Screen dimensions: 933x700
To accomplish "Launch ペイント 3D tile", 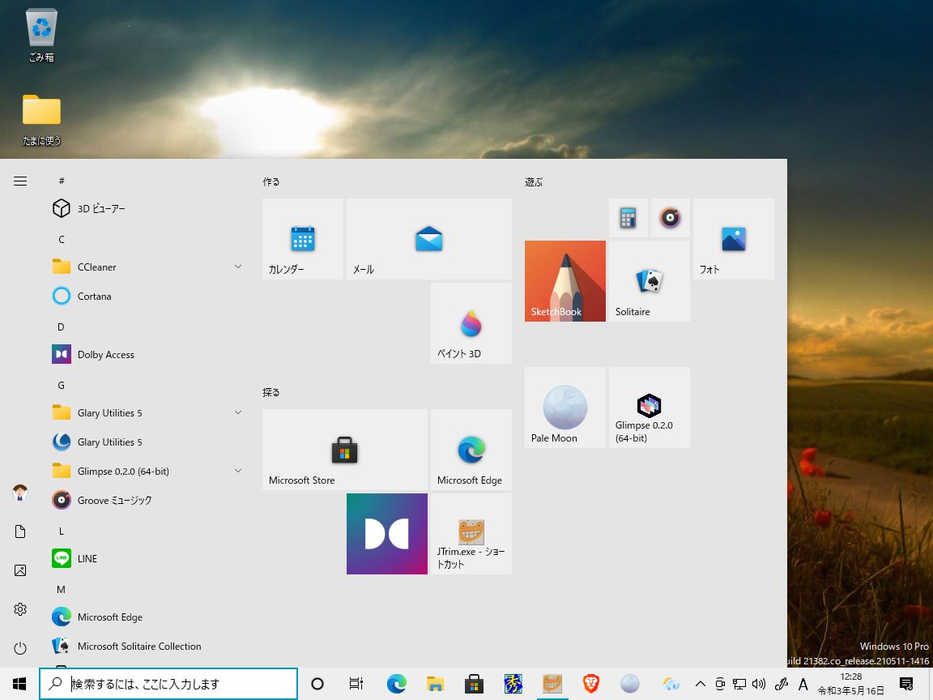I will click(x=471, y=323).
